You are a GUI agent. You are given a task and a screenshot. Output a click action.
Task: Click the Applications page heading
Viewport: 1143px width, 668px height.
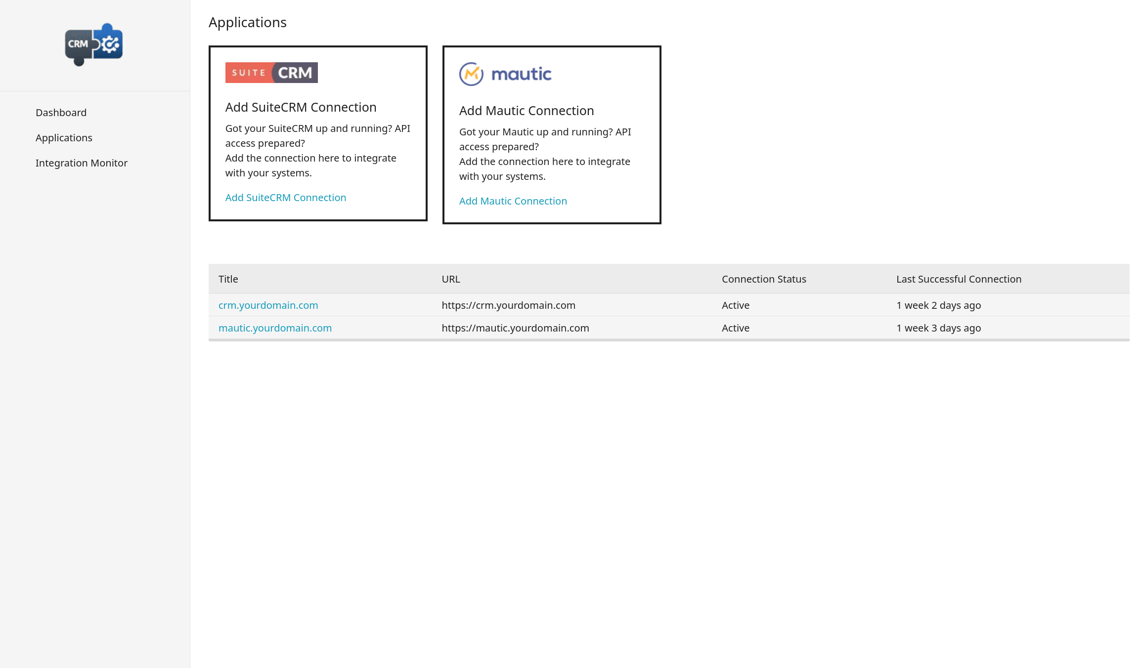247,22
